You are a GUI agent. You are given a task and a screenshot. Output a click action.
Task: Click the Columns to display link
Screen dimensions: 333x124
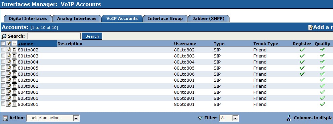[313, 118]
